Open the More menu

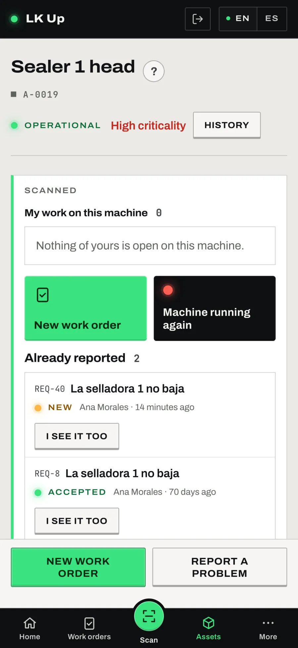click(268, 628)
